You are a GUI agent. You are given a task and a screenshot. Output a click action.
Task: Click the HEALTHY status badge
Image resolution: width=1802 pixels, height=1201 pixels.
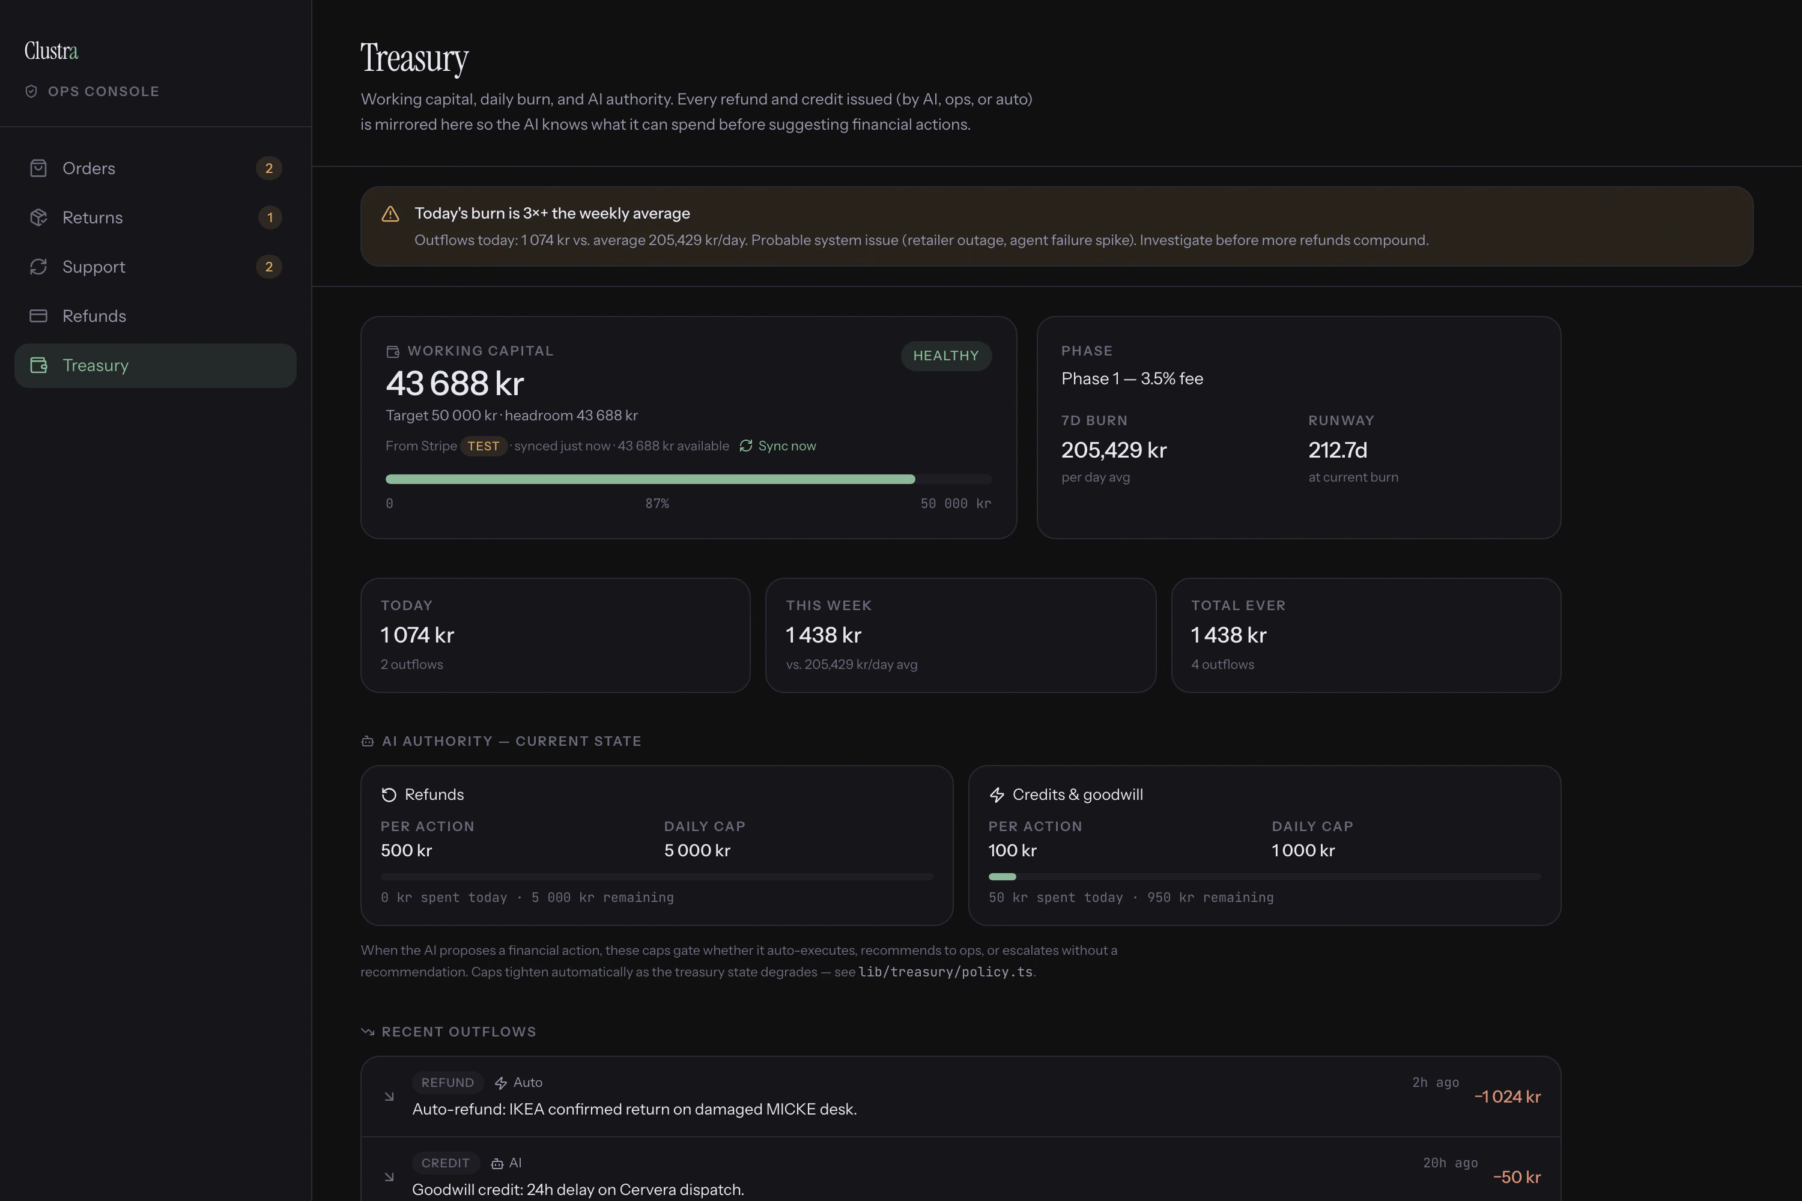(x=946, y=355)
